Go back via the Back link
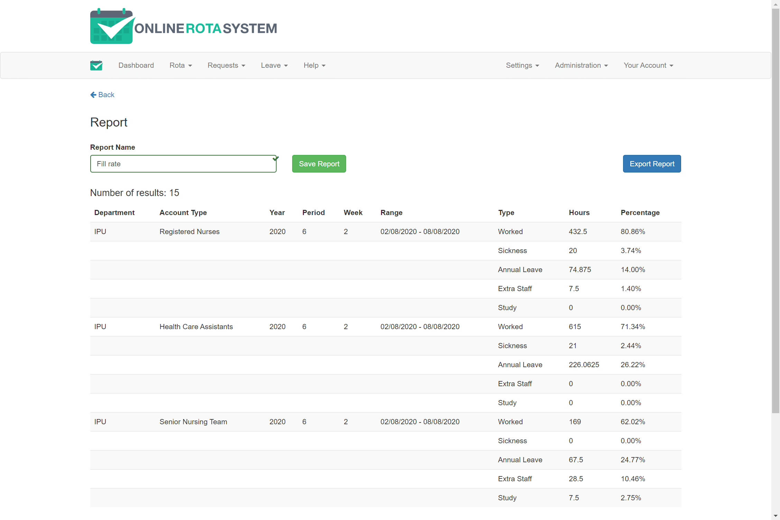The width and height of the screenshot is (780, 520). pos(102,95)
